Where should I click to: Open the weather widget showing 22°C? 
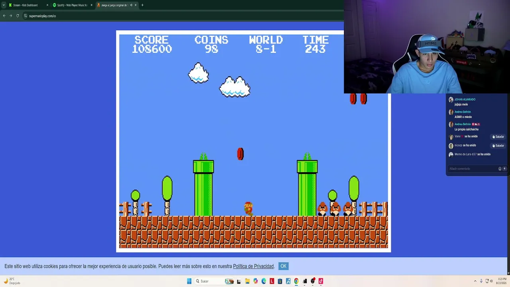(x=12, y=281)
